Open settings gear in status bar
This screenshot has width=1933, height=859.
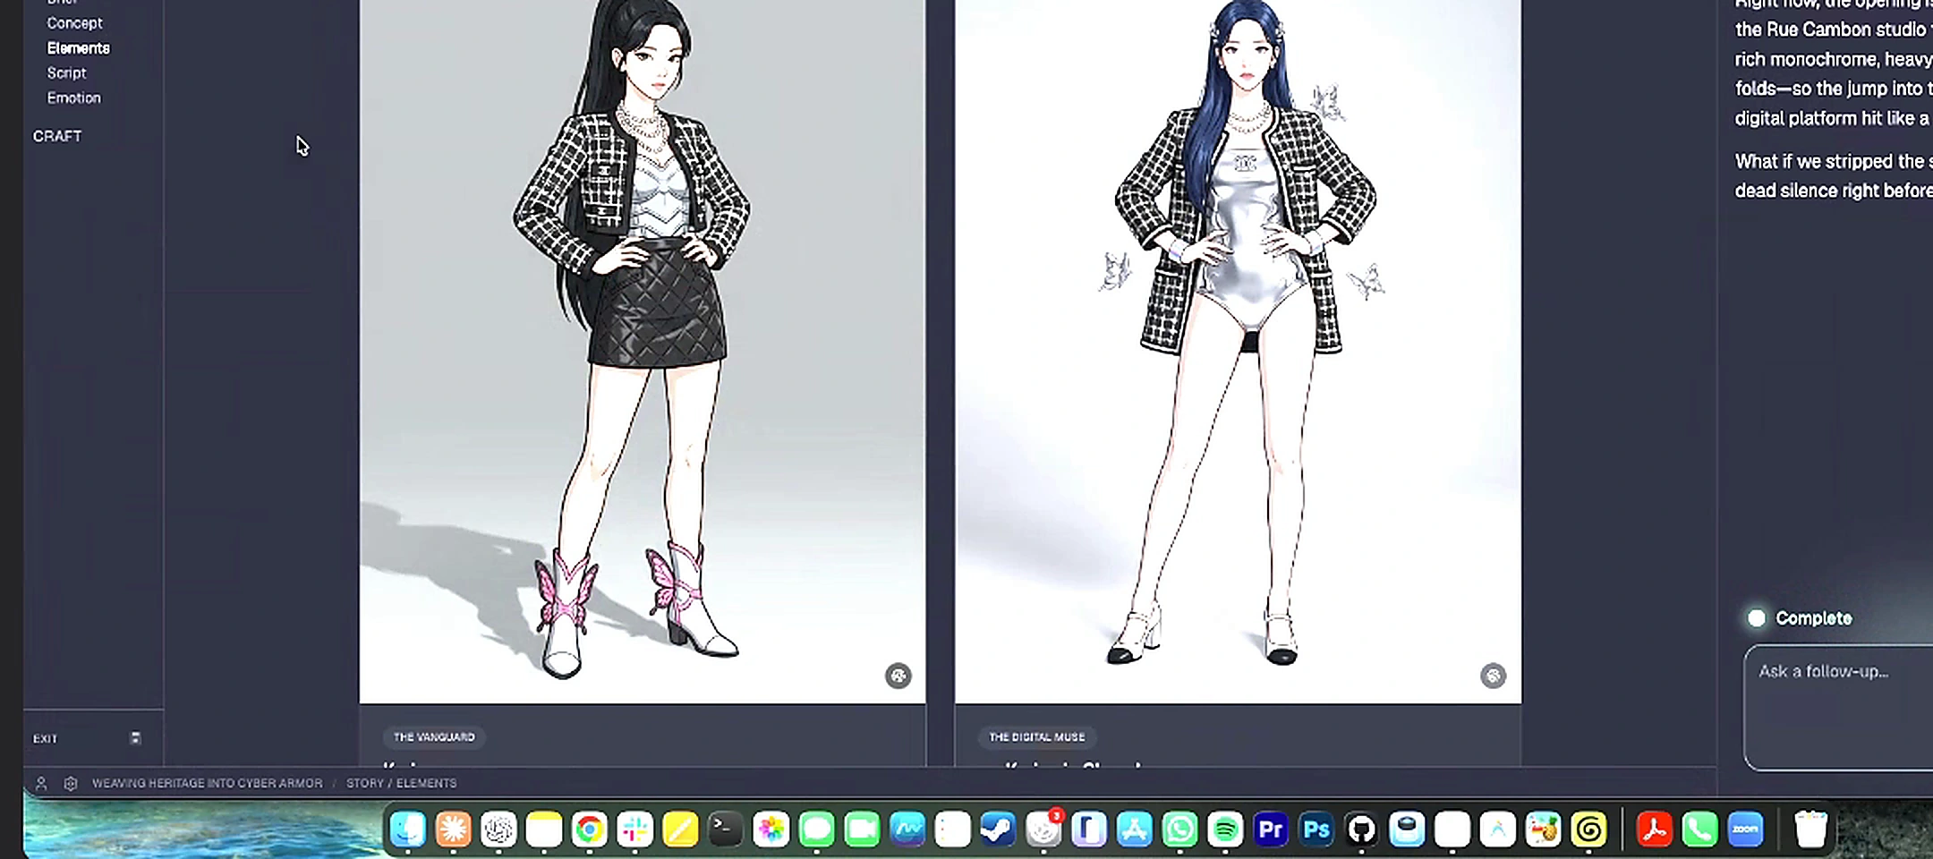point(71,783)
